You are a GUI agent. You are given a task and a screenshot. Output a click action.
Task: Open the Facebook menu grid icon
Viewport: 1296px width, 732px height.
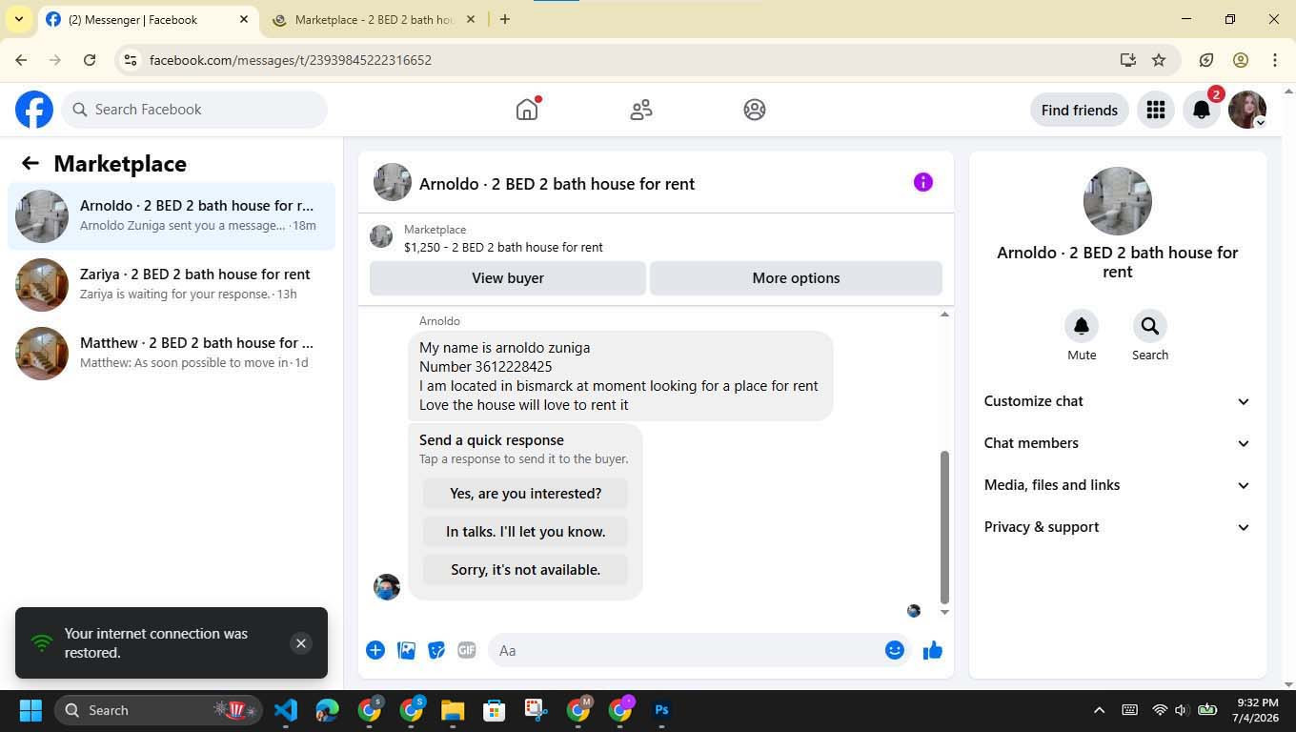1156,110
